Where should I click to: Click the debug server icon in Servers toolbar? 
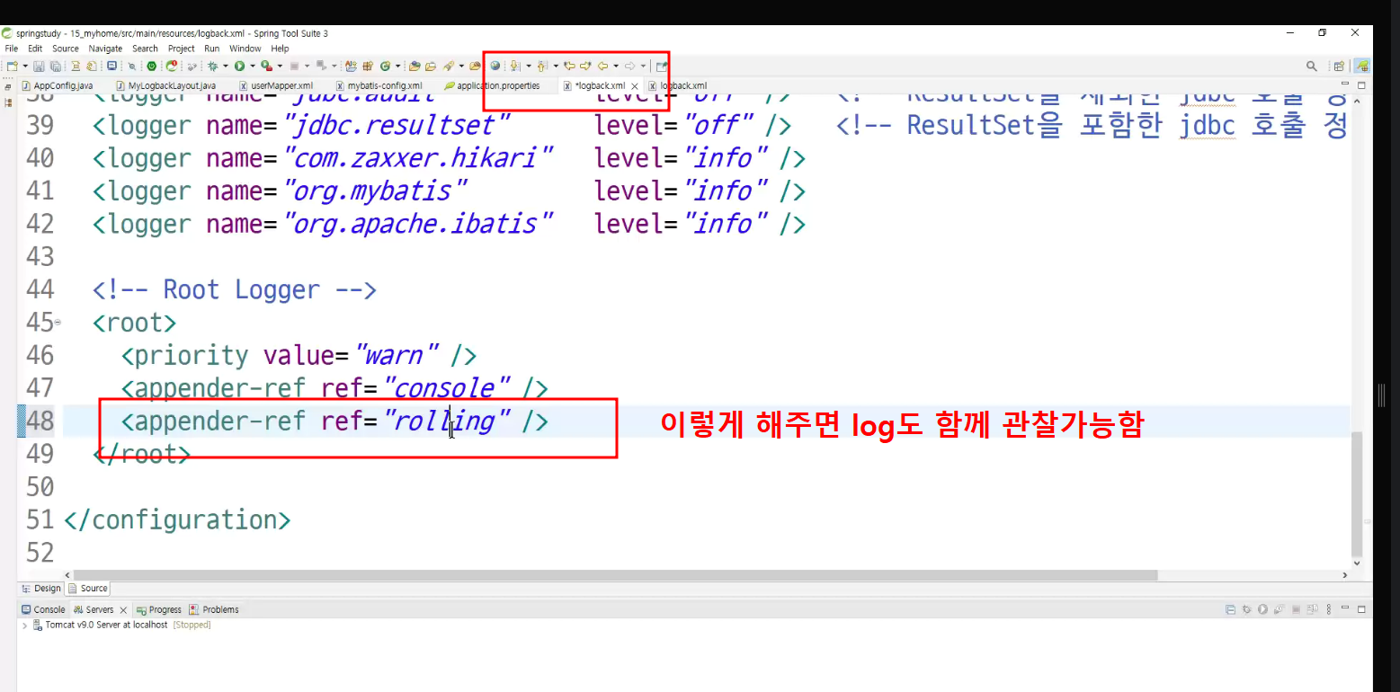[x=1247, y=609]
